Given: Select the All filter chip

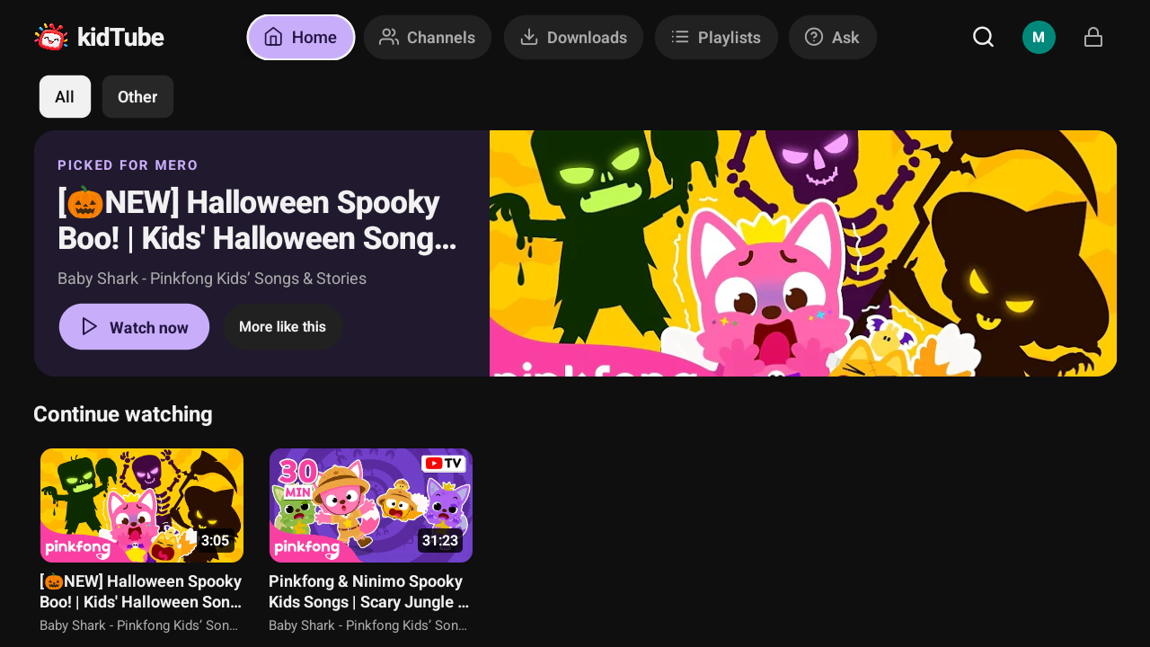Looking at the screenshot, I should [x=65, y=97].
